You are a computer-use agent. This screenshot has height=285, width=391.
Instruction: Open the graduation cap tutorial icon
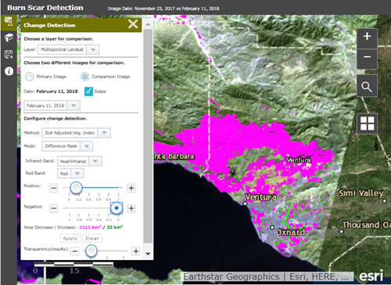[9, 37]
